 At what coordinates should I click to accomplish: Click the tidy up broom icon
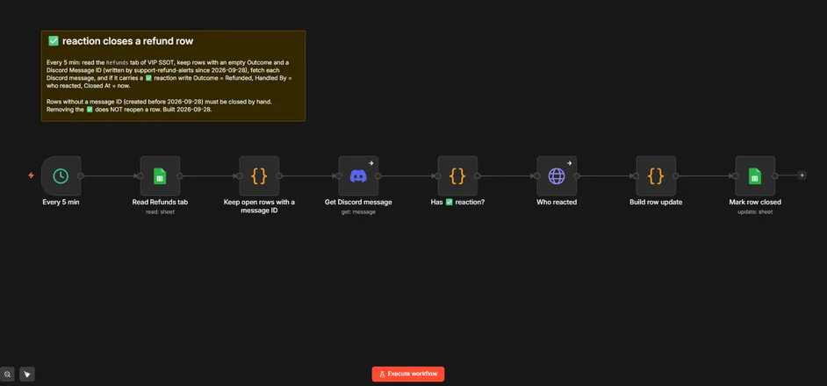(27, 374)
